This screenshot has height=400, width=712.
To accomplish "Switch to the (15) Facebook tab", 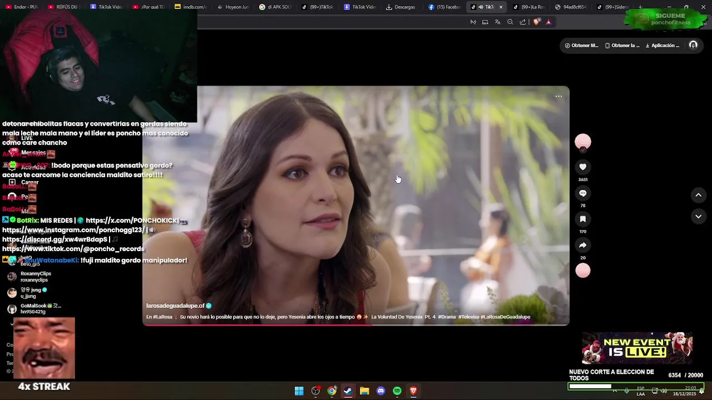I will click(444, 7).
